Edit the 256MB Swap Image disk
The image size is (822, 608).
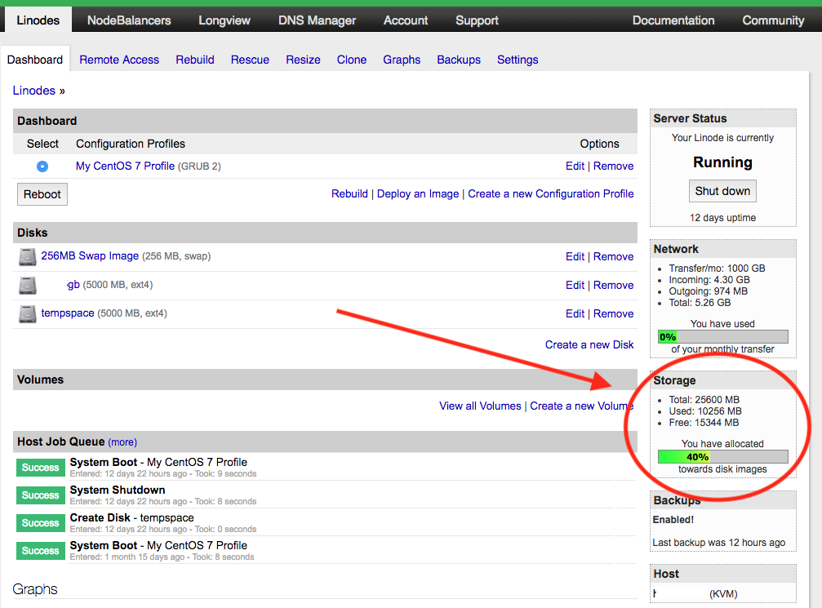pos(575,257)
